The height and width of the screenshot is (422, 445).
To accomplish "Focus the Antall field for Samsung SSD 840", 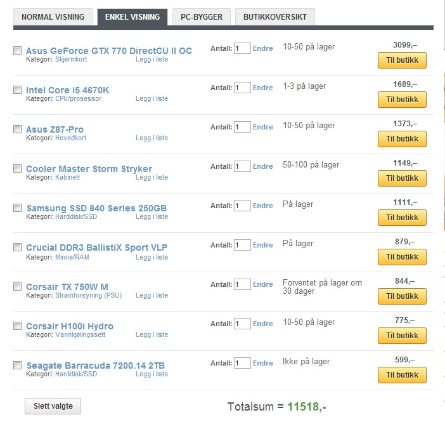I will tap(242, 206).
